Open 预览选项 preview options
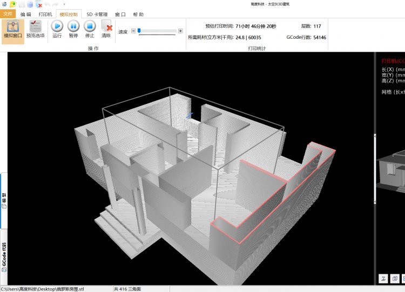Screen dimensions: 405x292 (x=35, y=30)
